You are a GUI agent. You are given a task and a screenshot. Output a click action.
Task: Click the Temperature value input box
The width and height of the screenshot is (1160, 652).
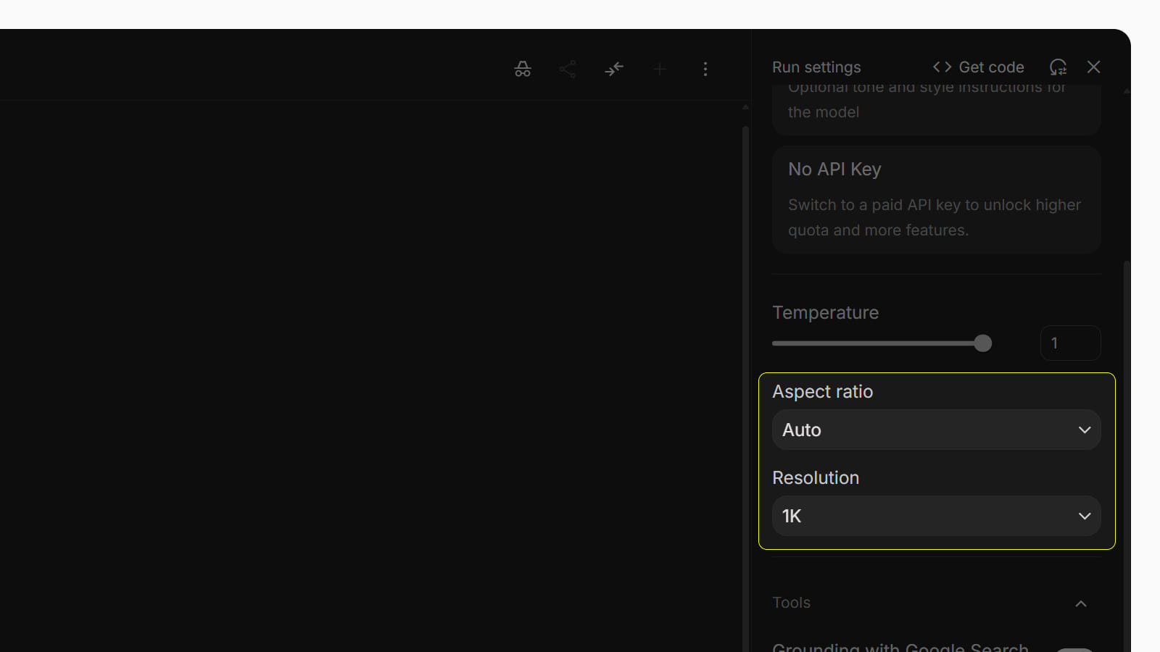click(1070, 343)
